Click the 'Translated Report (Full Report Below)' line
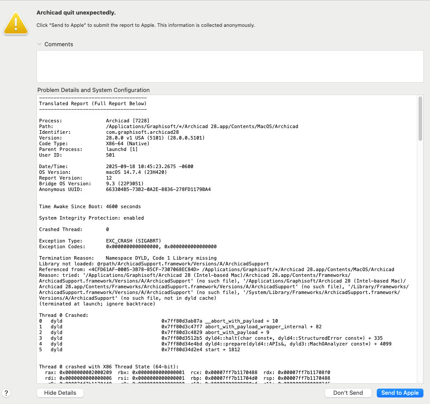430x404 pixels. tap(93, 103)
